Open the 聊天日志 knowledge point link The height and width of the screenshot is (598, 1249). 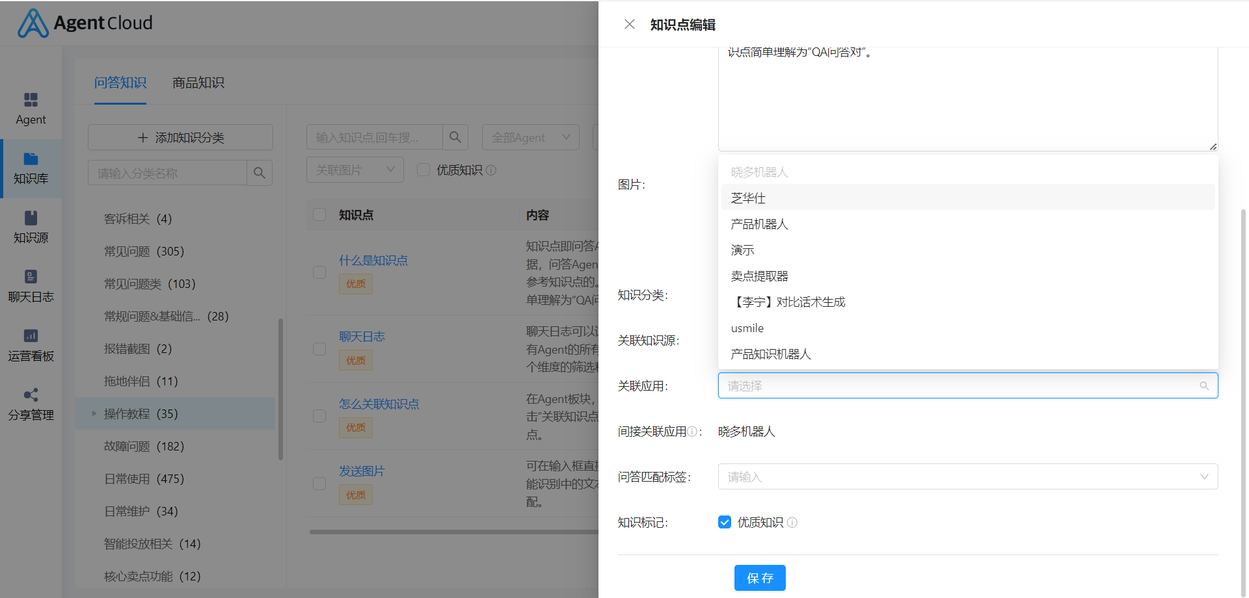point(362,336)
